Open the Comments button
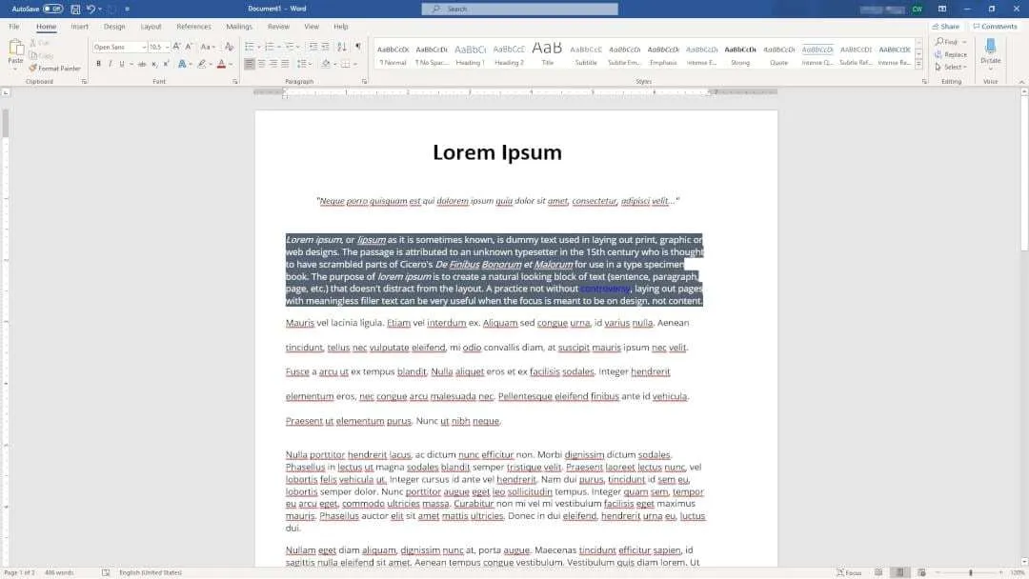 tap(995, 27)
